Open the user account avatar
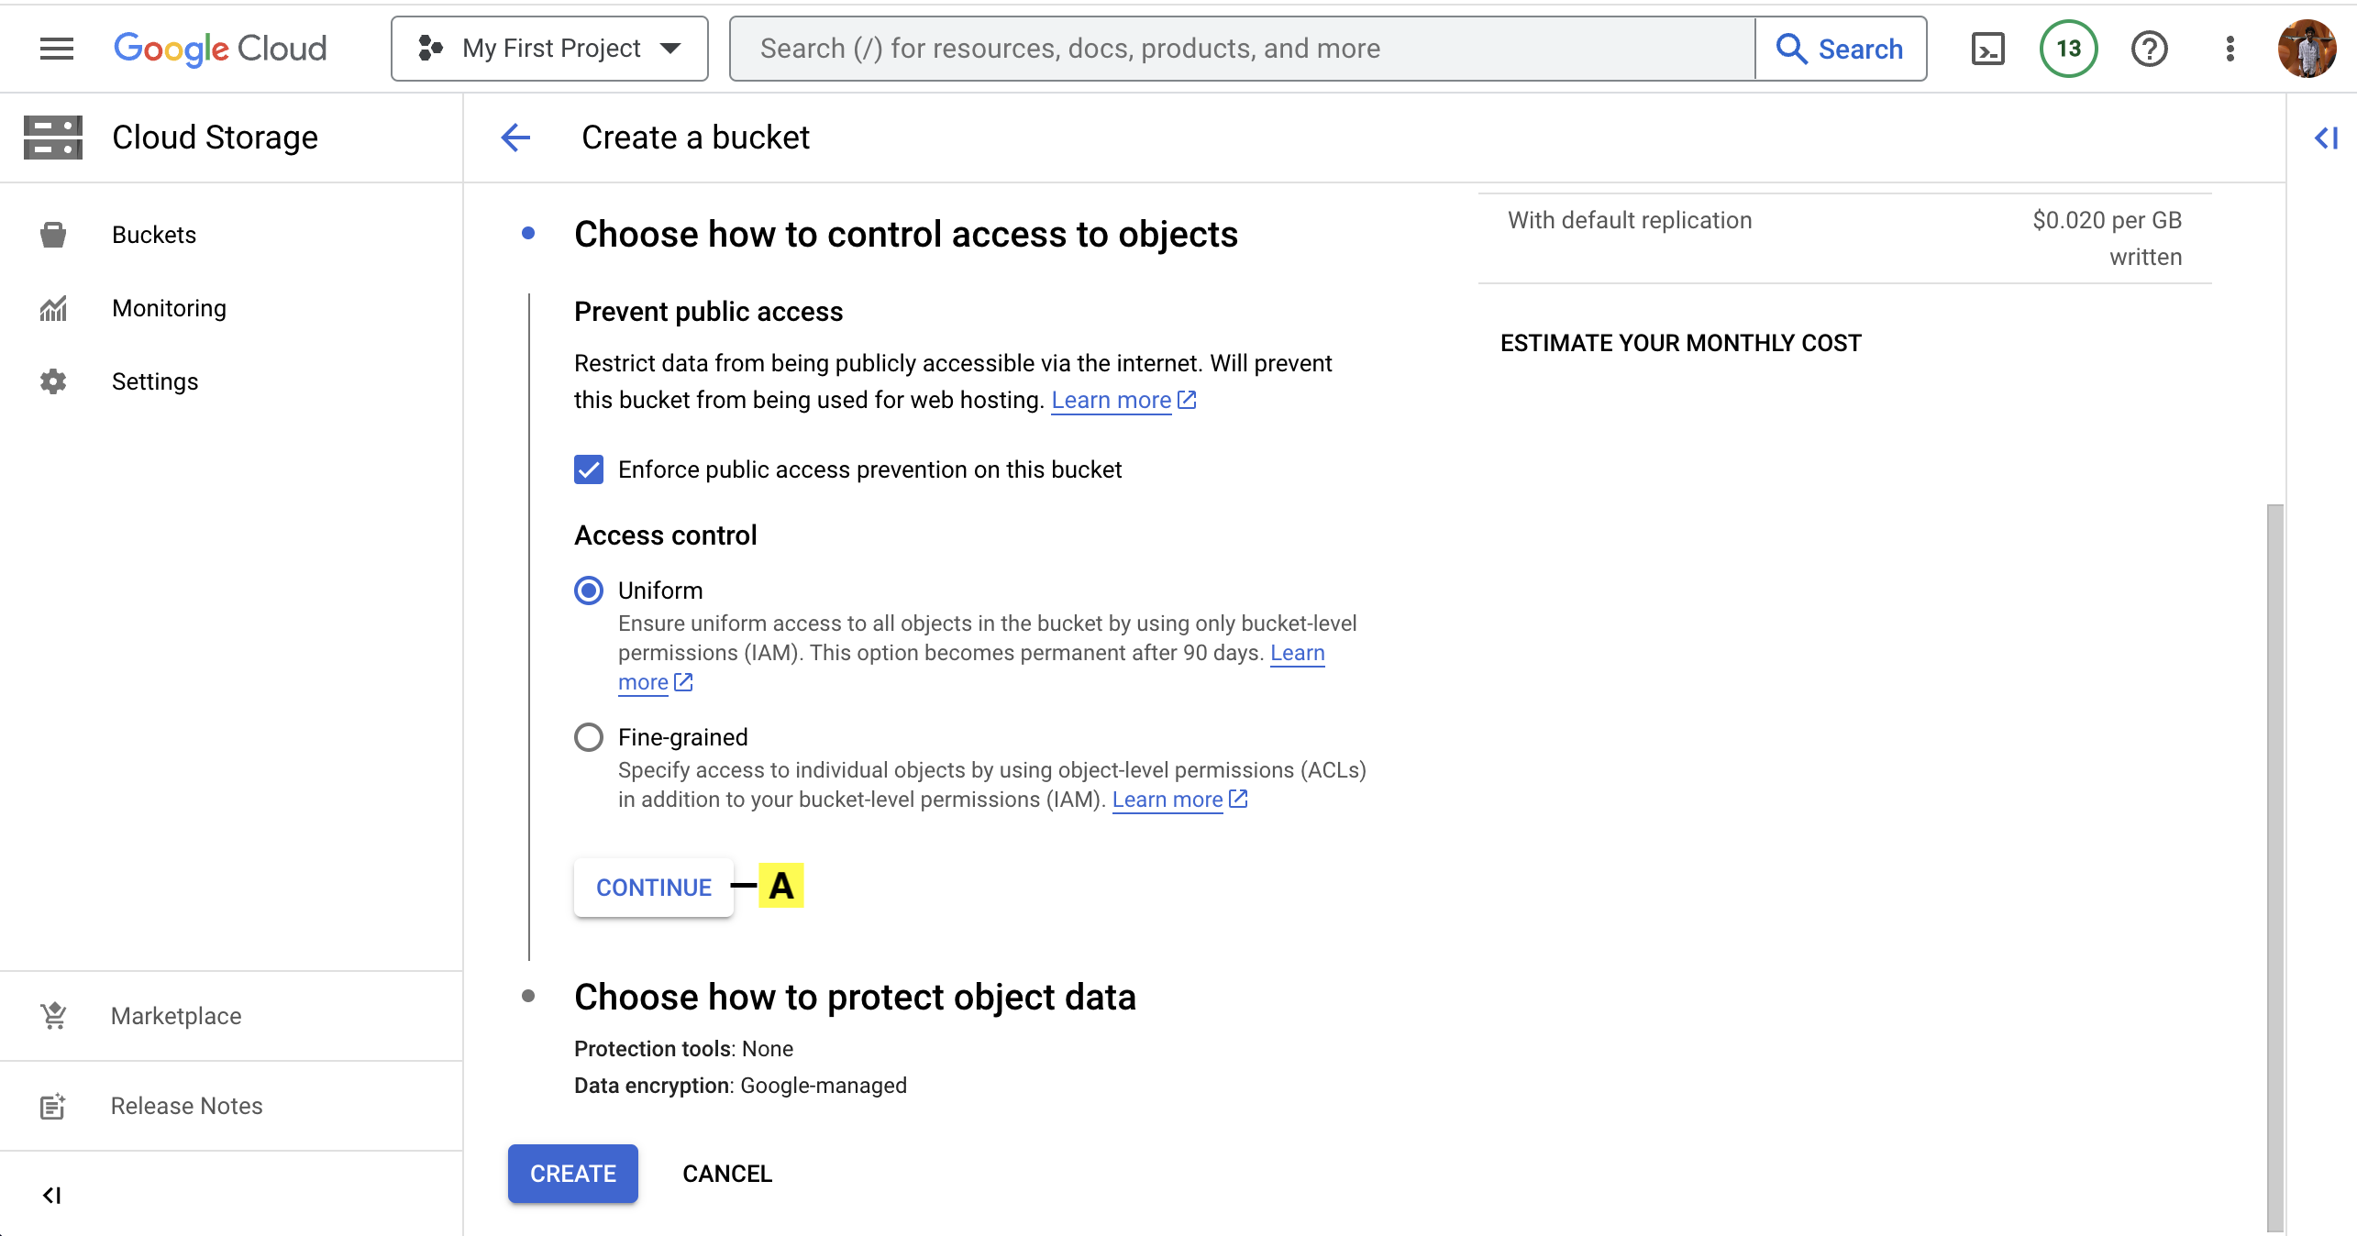 tap(2307, 49)
